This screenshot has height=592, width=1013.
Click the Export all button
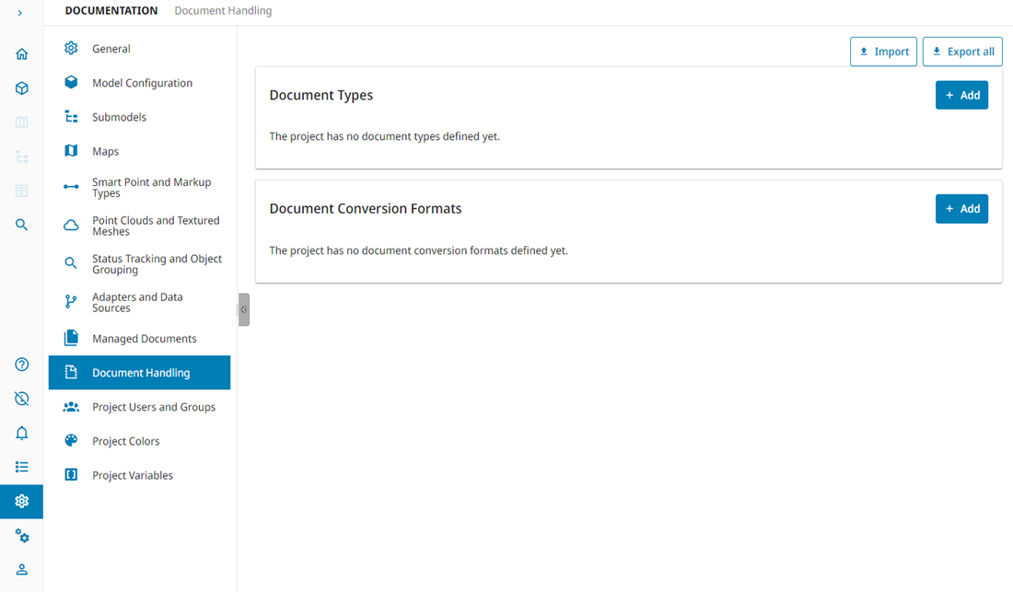pos(962,52)
